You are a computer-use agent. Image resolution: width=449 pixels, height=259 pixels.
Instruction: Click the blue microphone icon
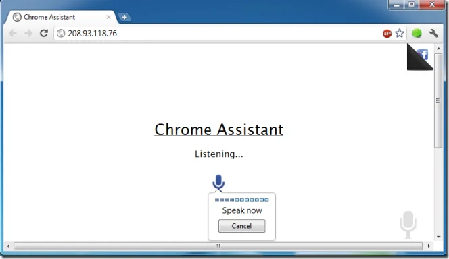coord(218,183)
